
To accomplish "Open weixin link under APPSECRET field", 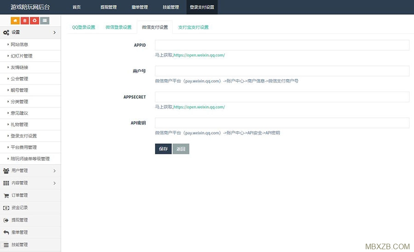I will click(x=199, y=107).
